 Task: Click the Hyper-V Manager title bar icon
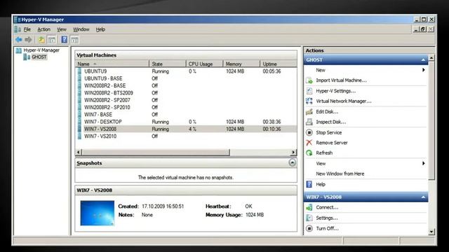click(x=18, y=20)
